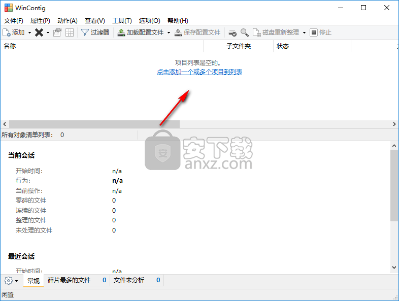
Task: Click the 磁盘重新整理 defragment button
Action: coord(276,32)
